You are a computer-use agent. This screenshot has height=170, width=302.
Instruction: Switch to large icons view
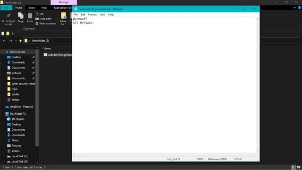point(299,167)
